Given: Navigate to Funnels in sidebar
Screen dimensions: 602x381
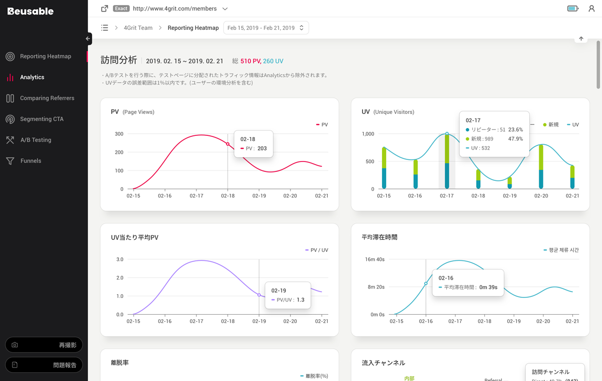Looking at the screenshot, I should 31,161.
